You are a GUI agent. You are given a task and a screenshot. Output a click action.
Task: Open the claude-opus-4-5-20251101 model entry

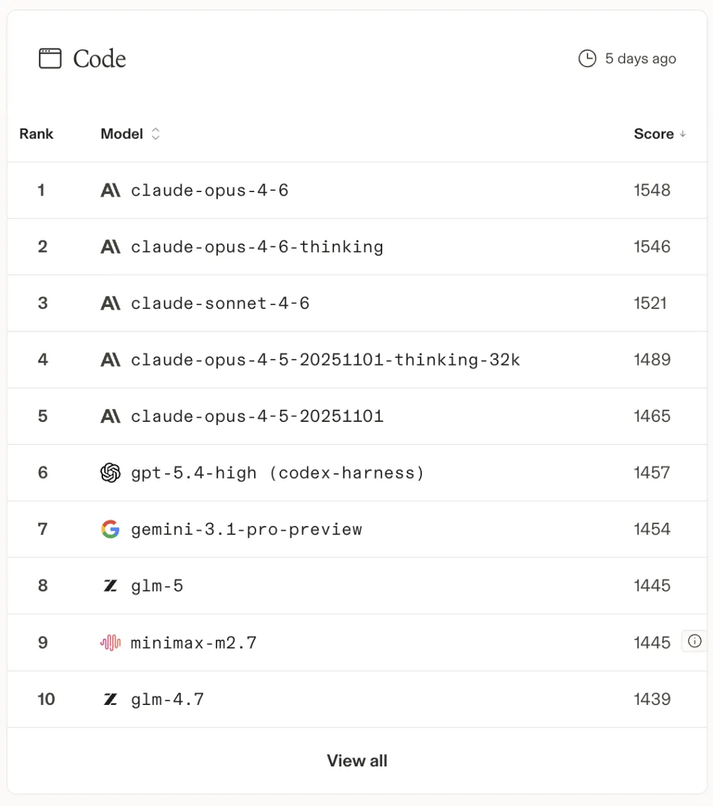pos(257,417)
